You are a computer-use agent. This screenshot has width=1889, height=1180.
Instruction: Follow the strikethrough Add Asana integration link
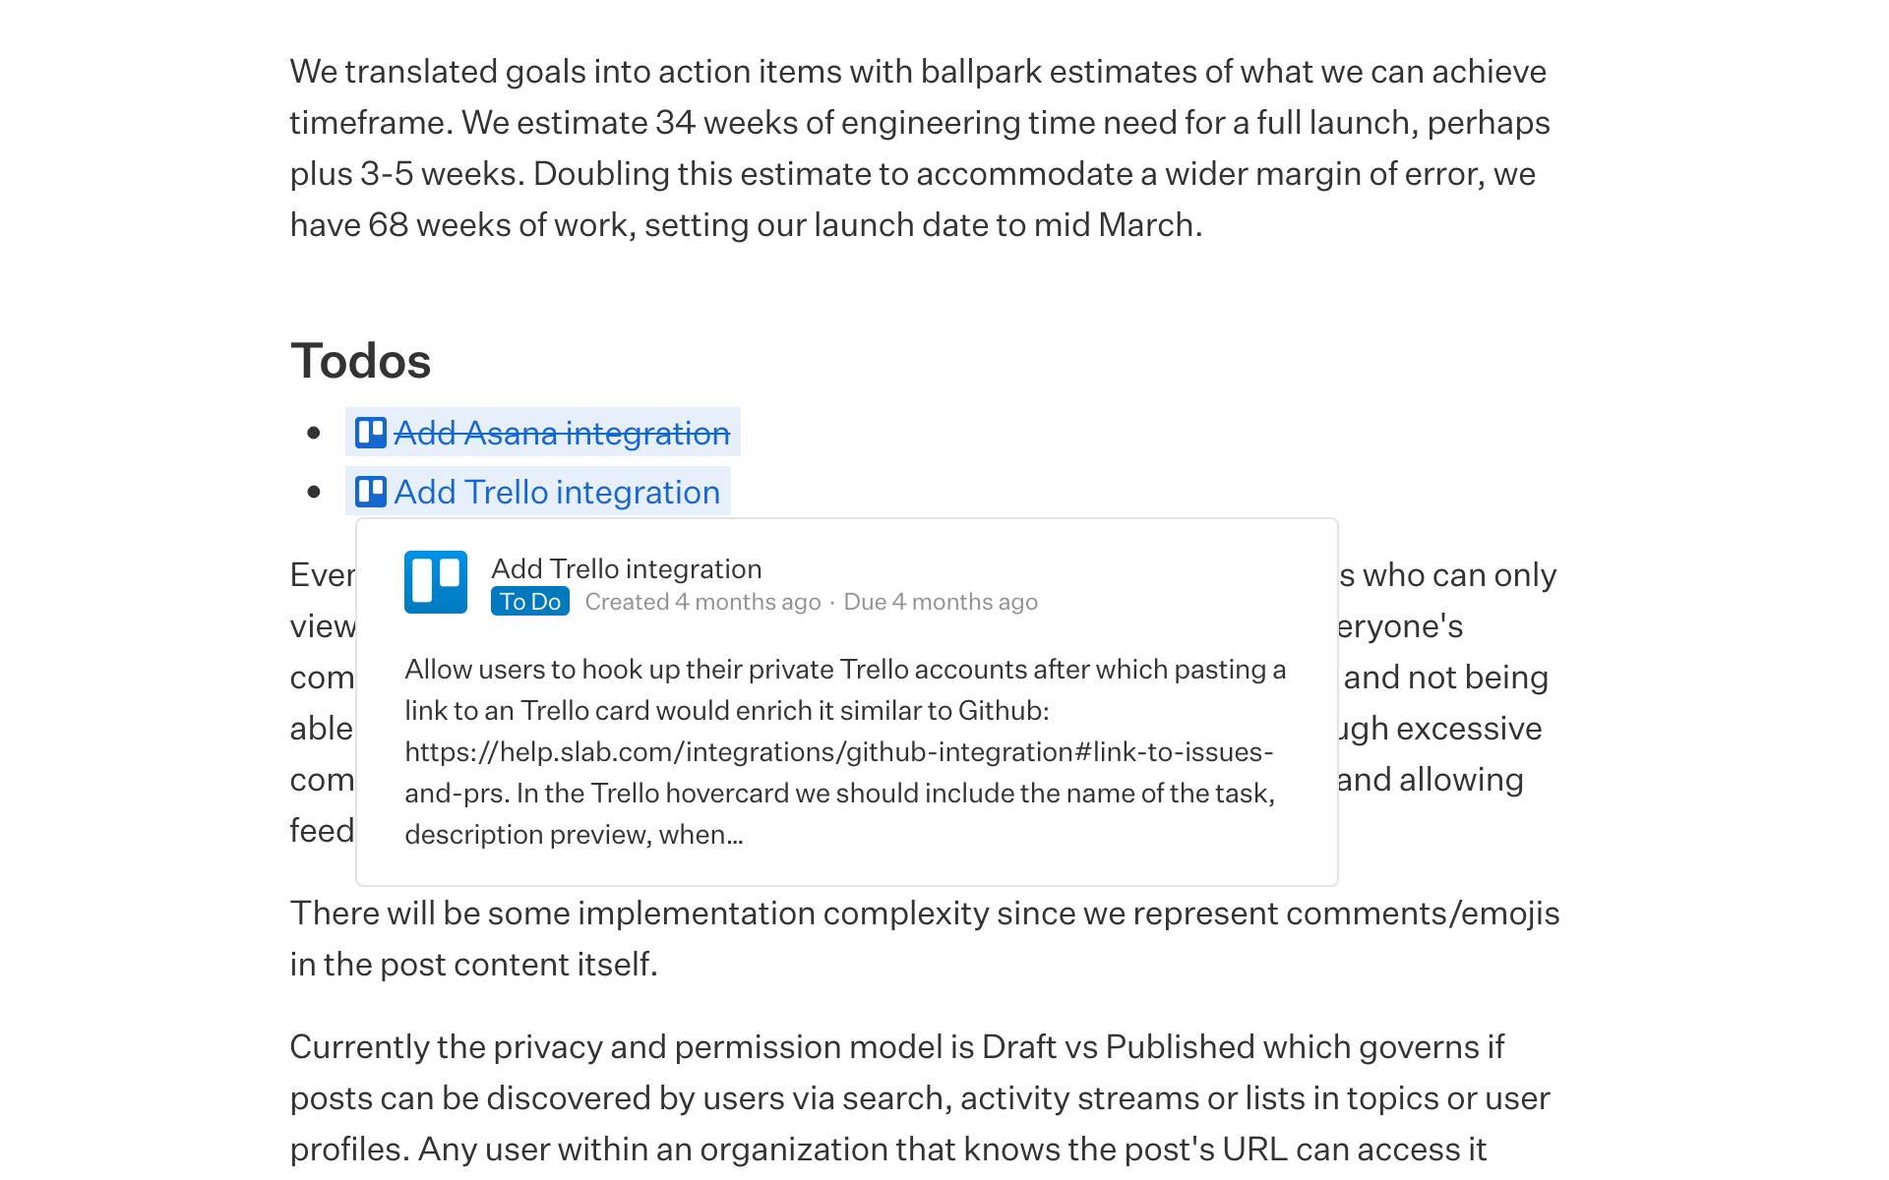[x=562, y=433]
